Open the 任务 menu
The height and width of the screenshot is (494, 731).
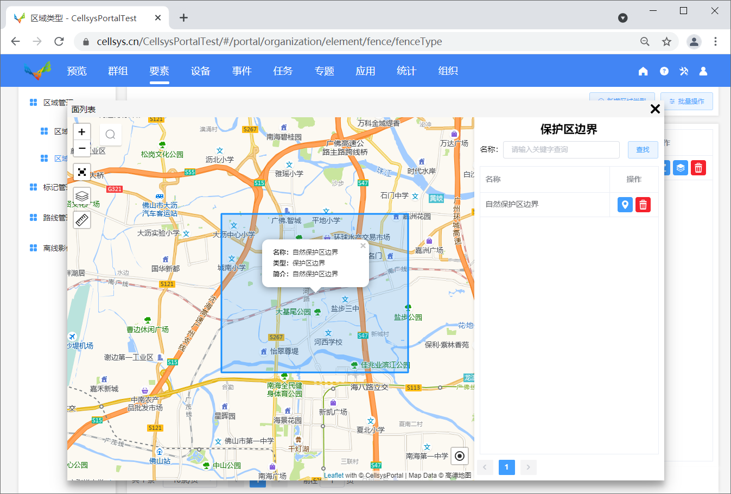click(x=283, y=71)
